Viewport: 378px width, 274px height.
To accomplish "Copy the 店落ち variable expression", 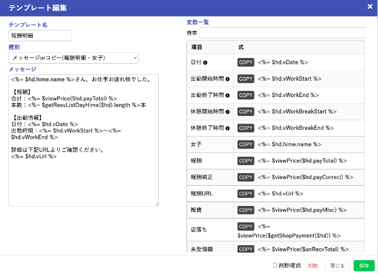I will point(246,226).
